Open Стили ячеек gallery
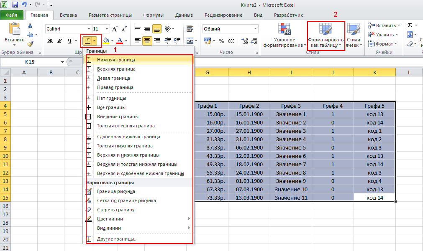This screenshot has width=423, height=251. pos(354,35)
